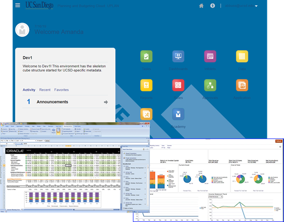Click the POV bar Refresh button in Excel
This screenshot has width=284, height=222.
pyautogui.click(x=47, y=141)
